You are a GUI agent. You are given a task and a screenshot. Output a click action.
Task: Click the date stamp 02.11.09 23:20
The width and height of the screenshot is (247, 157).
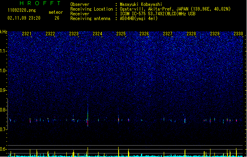coord(24,18)
